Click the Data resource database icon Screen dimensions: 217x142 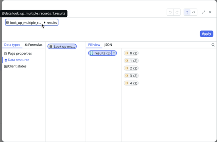click(6, 60)
